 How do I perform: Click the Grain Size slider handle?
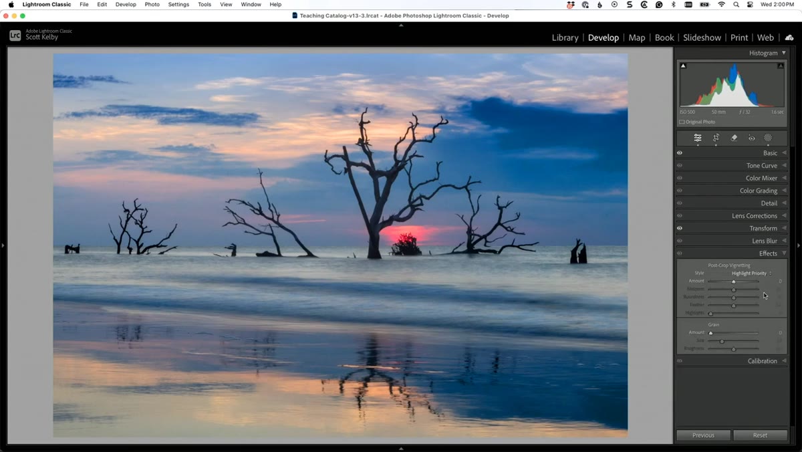(x=722, y=341)
